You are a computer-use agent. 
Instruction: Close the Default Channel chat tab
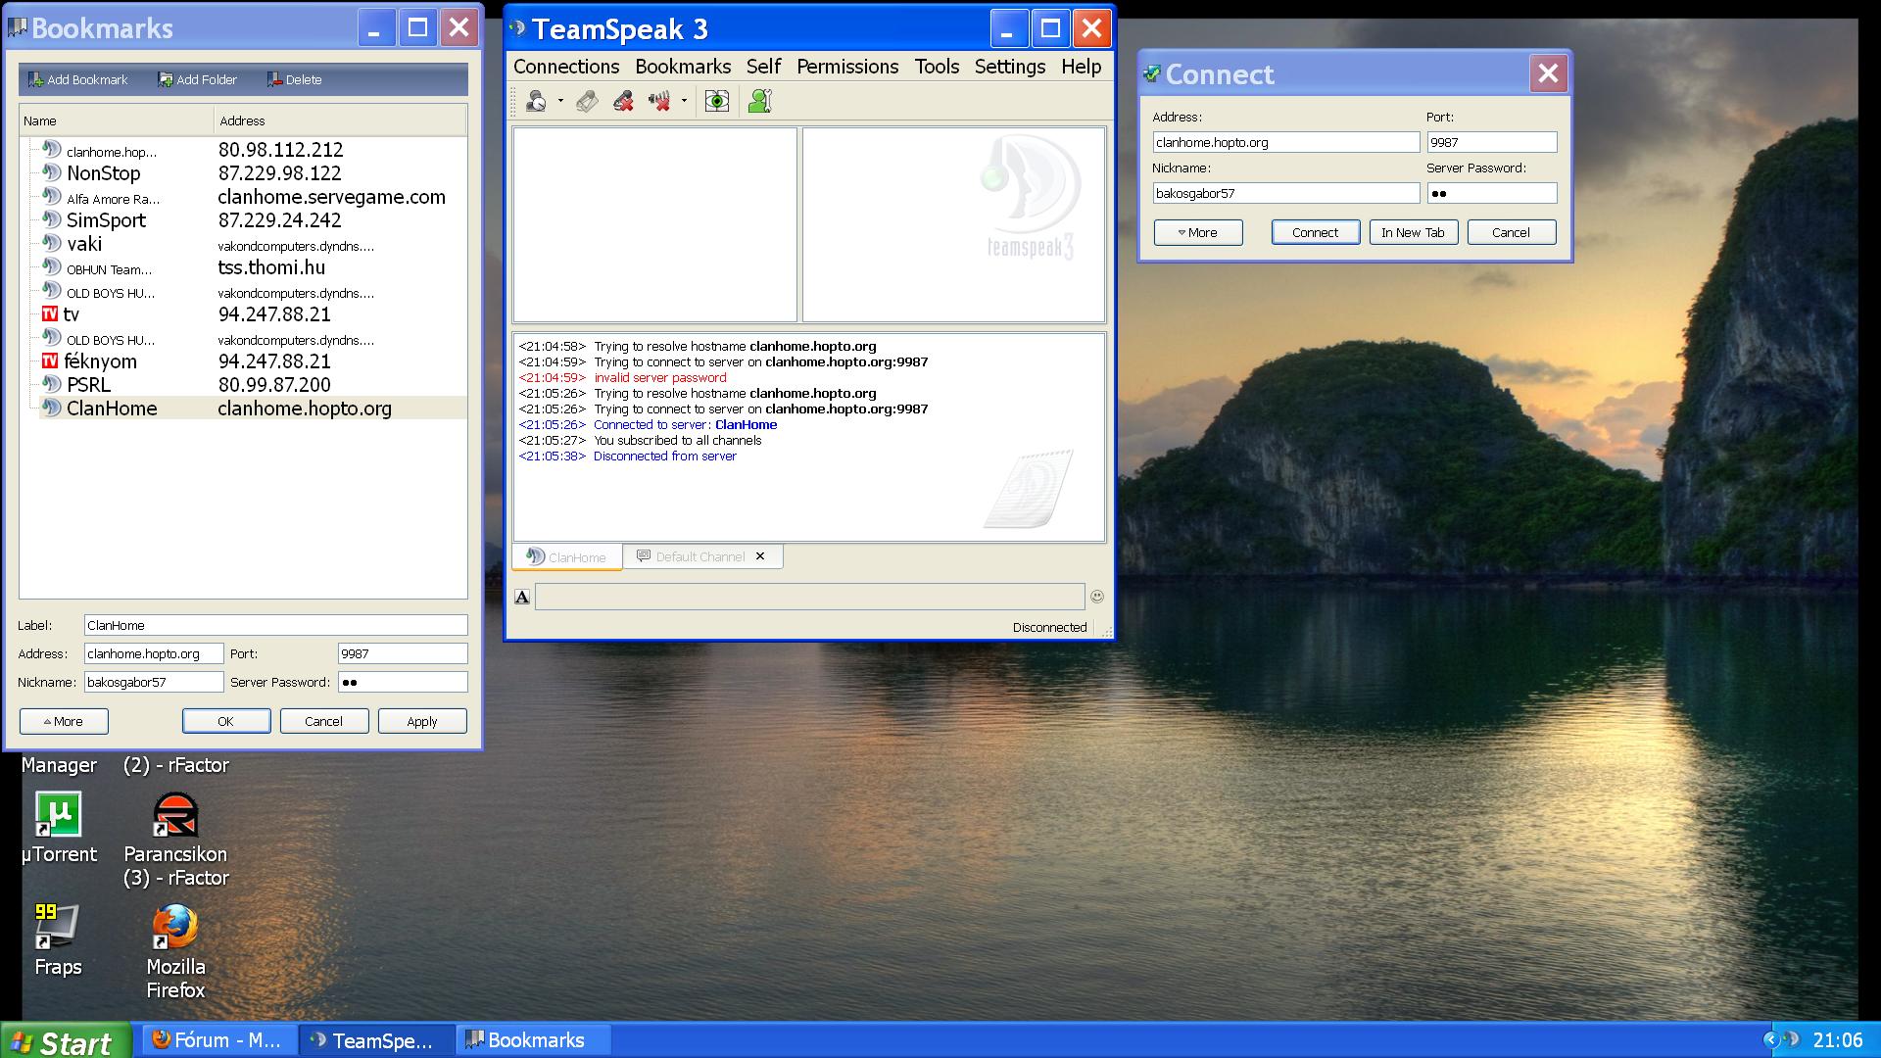click(x=760, y=556)
